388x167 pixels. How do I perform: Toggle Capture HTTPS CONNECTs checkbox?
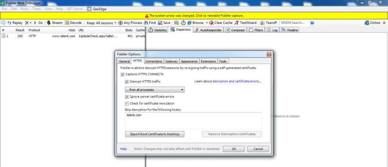tap(122, 74)
